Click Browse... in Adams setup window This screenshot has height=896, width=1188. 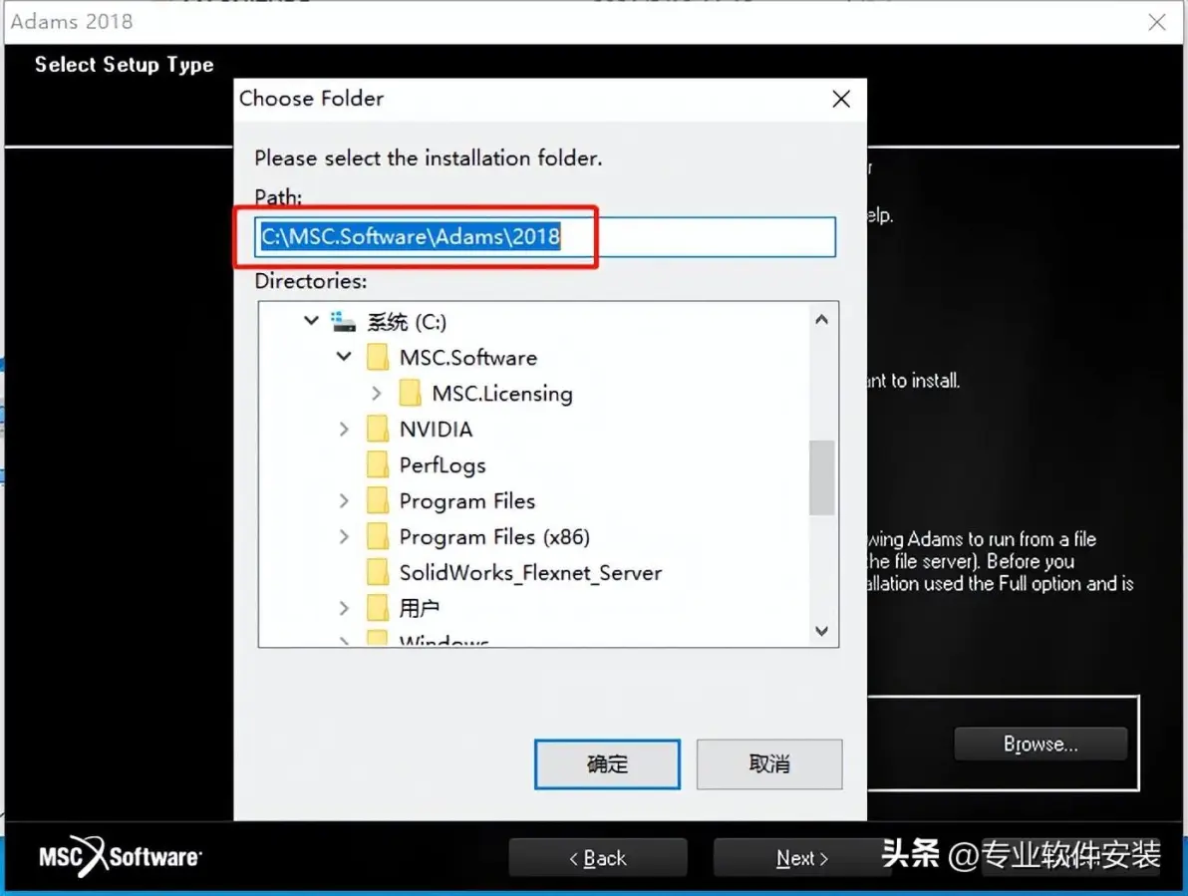coord(1040,744)
